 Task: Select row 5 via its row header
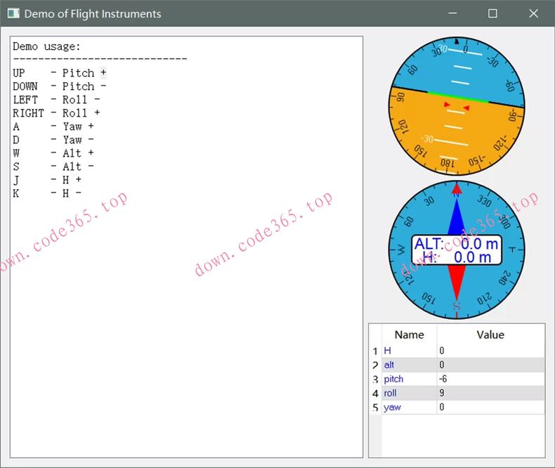coord(375,407)
